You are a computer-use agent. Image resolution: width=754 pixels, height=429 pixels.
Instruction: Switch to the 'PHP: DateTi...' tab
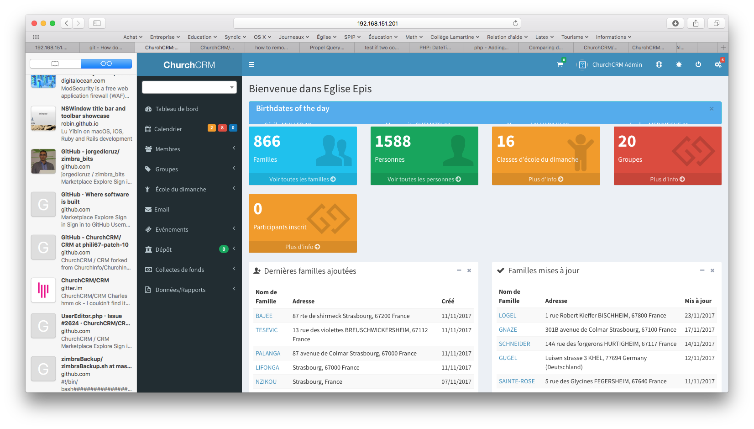(x=436, y=48)
